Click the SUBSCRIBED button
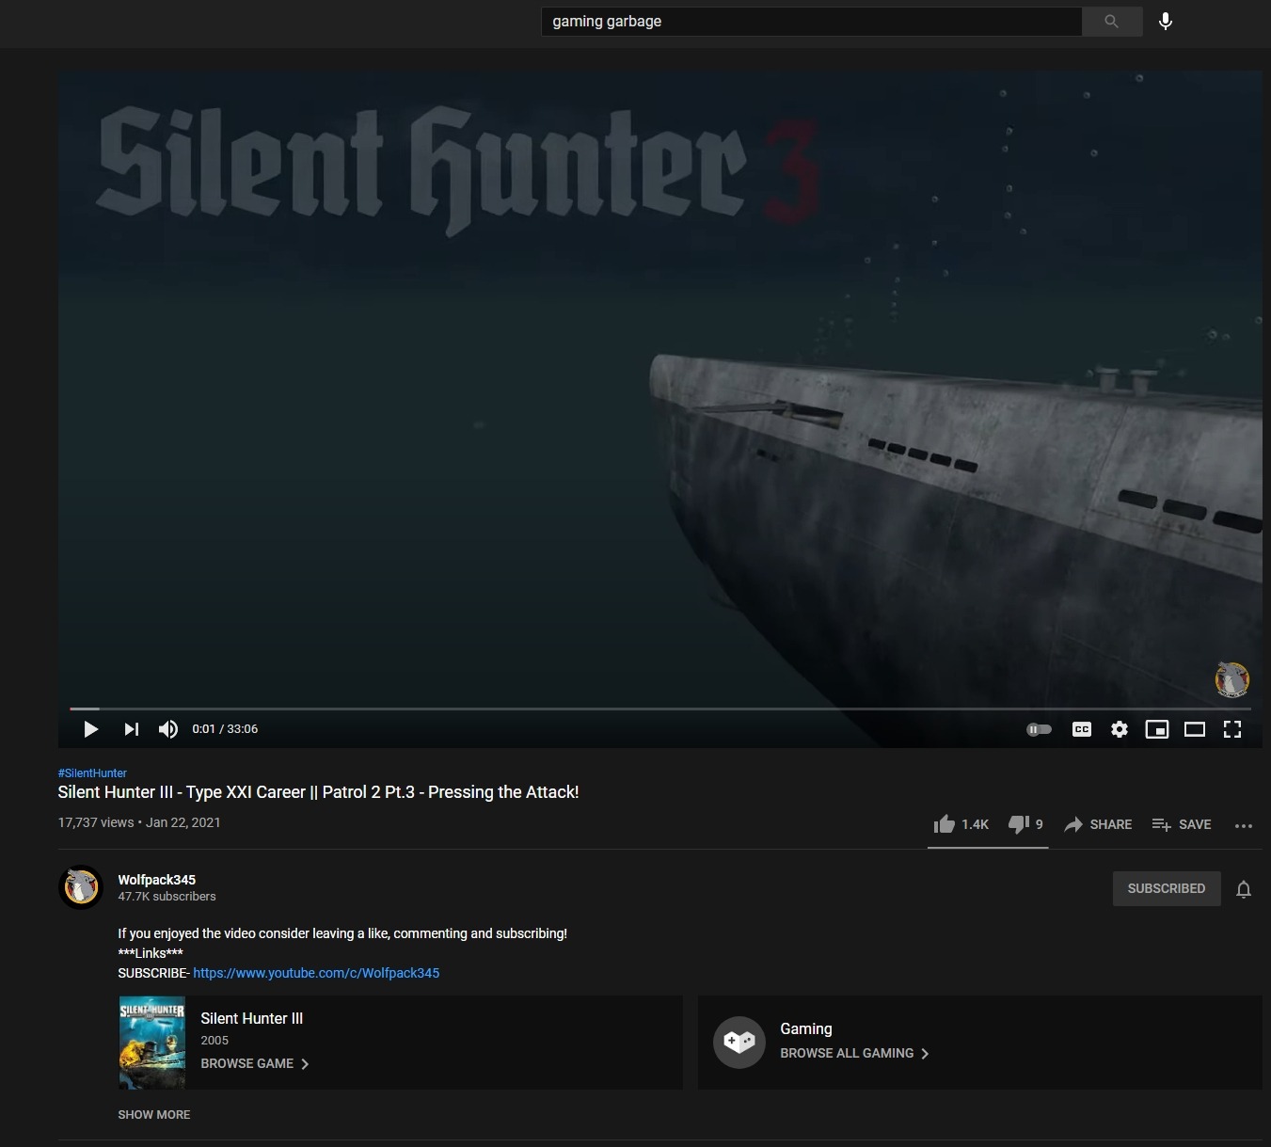Viewport: 1271px width, 1147px height. pyautogui.click(x=1167, y=888)
